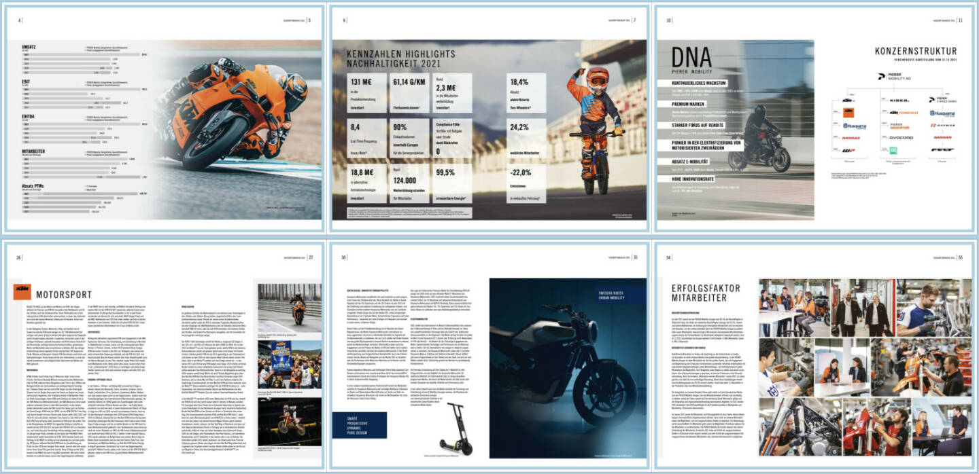The image size is (979, 474).
Task: Click the GASGAS logo in e-bikes column
Action: pyautogui.click(x=942, y=137)
